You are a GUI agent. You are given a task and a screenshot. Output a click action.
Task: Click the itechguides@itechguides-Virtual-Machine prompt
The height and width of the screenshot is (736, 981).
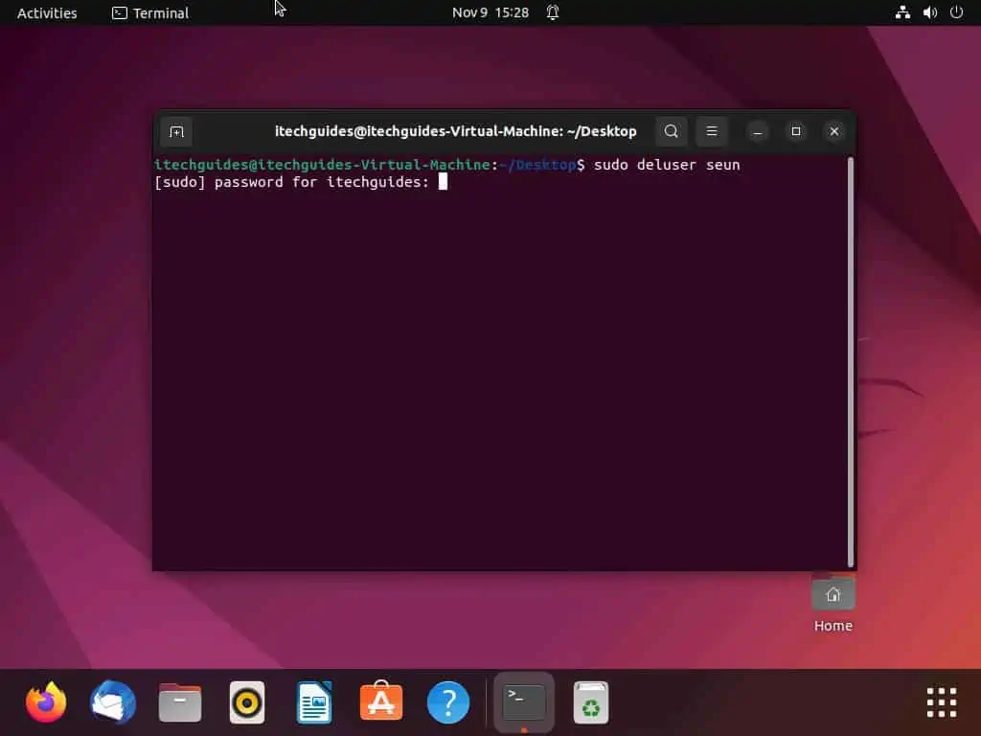(322, 165)
